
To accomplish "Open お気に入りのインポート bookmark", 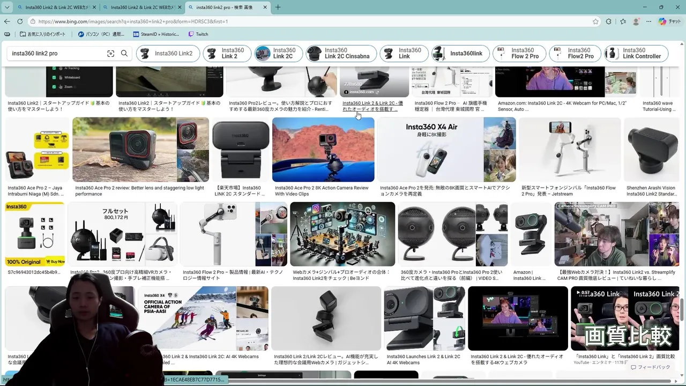I will tap(42, 34).
